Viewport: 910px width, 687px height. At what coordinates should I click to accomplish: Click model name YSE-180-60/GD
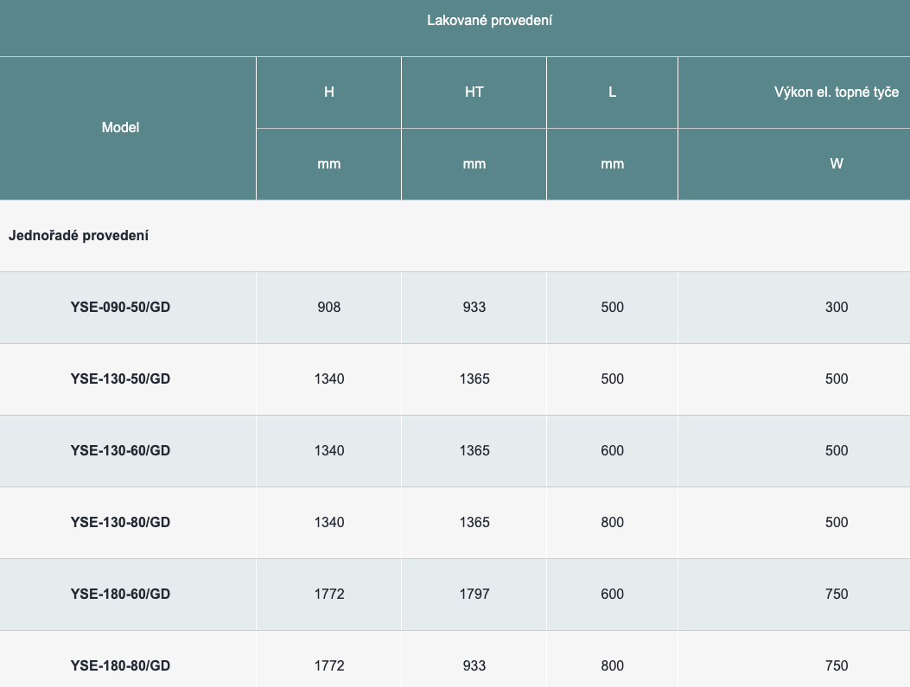point(120,595)
